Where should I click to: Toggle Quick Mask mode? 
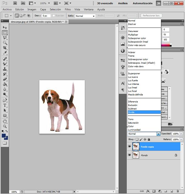tap(5, 143)
